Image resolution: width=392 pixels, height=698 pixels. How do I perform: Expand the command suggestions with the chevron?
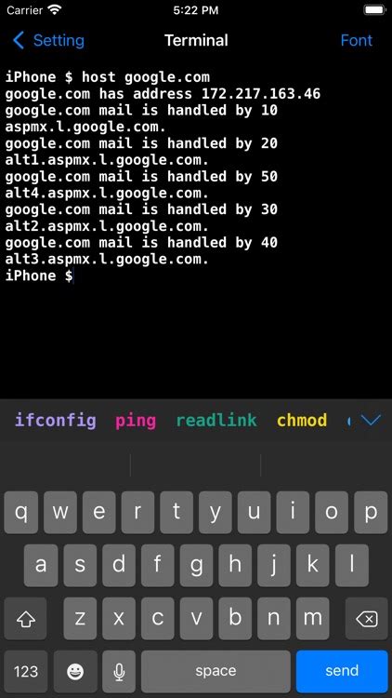pyautogui.click(x=371, y=420)
